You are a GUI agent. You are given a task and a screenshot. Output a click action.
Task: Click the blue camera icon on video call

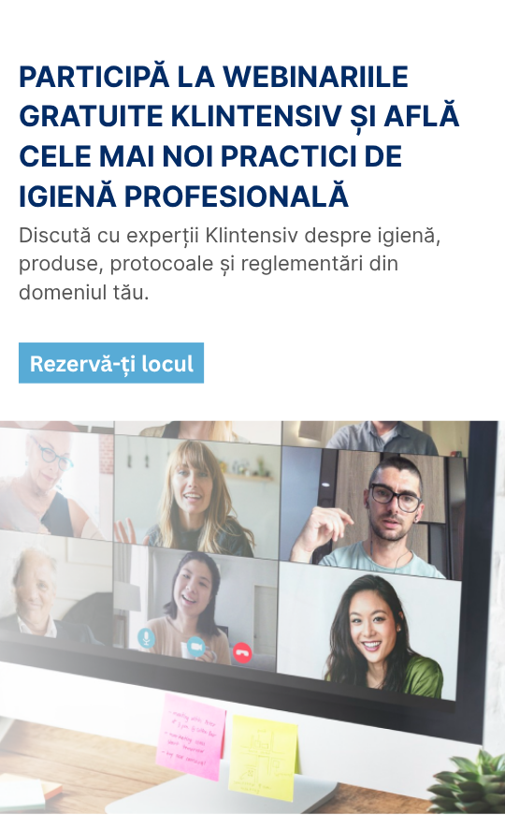pyautogui.click(x=195, y=646)
